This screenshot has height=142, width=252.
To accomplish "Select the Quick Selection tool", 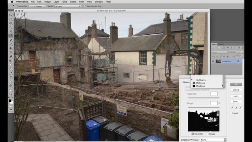I will point(11,28).
